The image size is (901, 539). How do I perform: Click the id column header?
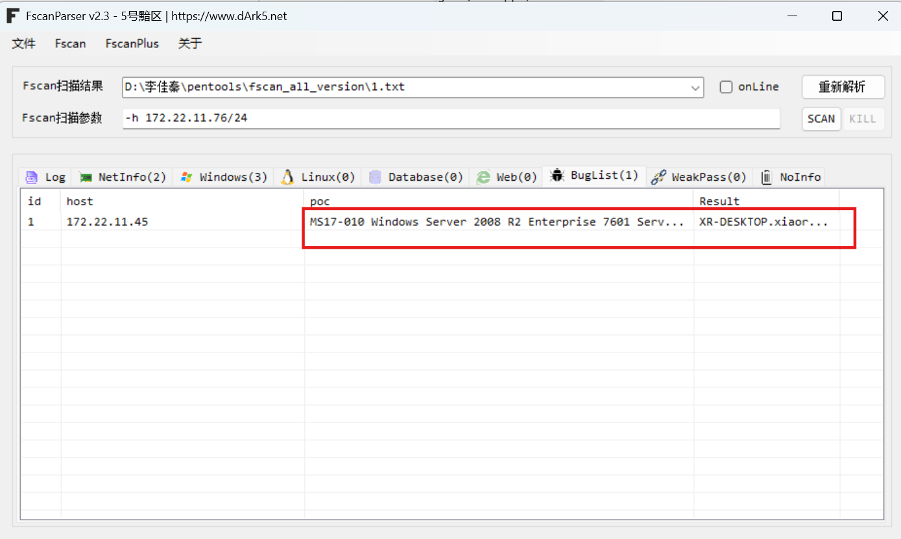[x=41, y=201]
